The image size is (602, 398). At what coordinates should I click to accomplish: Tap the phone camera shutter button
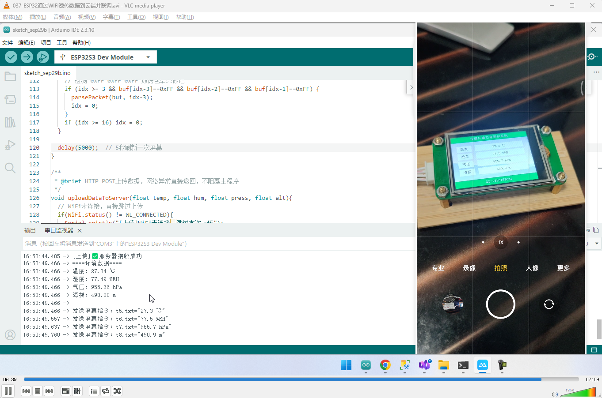(x=500, y=304)
